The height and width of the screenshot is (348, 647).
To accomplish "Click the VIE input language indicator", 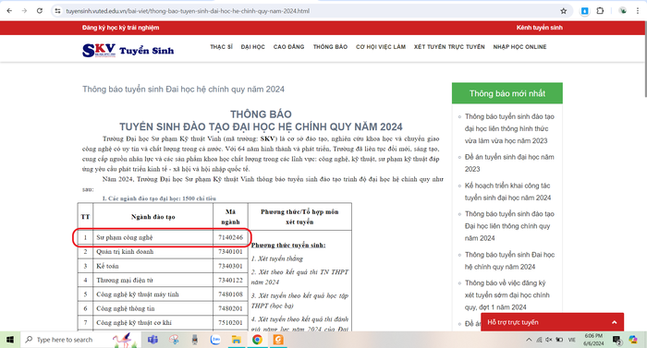I will [x=571, y=340].
